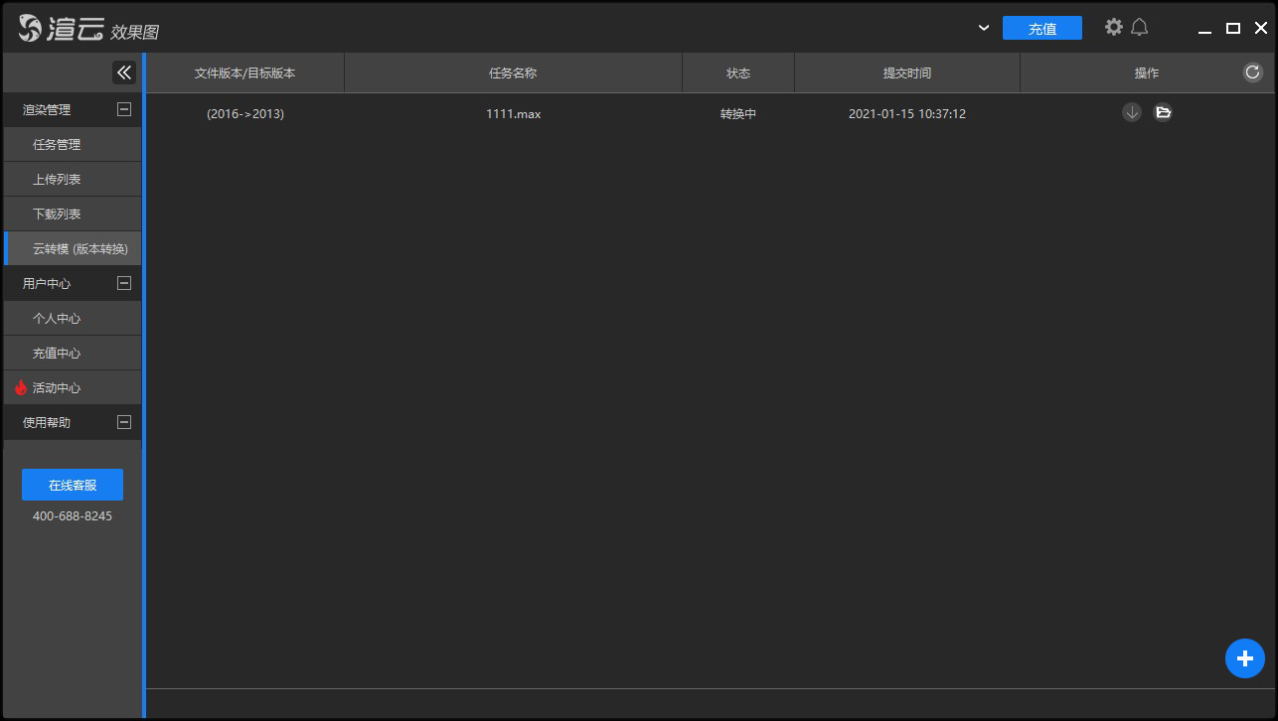The width and height of the screenshot is (1278, 721).
Task: Open the output folder for 1111.max
Action: tap(1163, 112)
